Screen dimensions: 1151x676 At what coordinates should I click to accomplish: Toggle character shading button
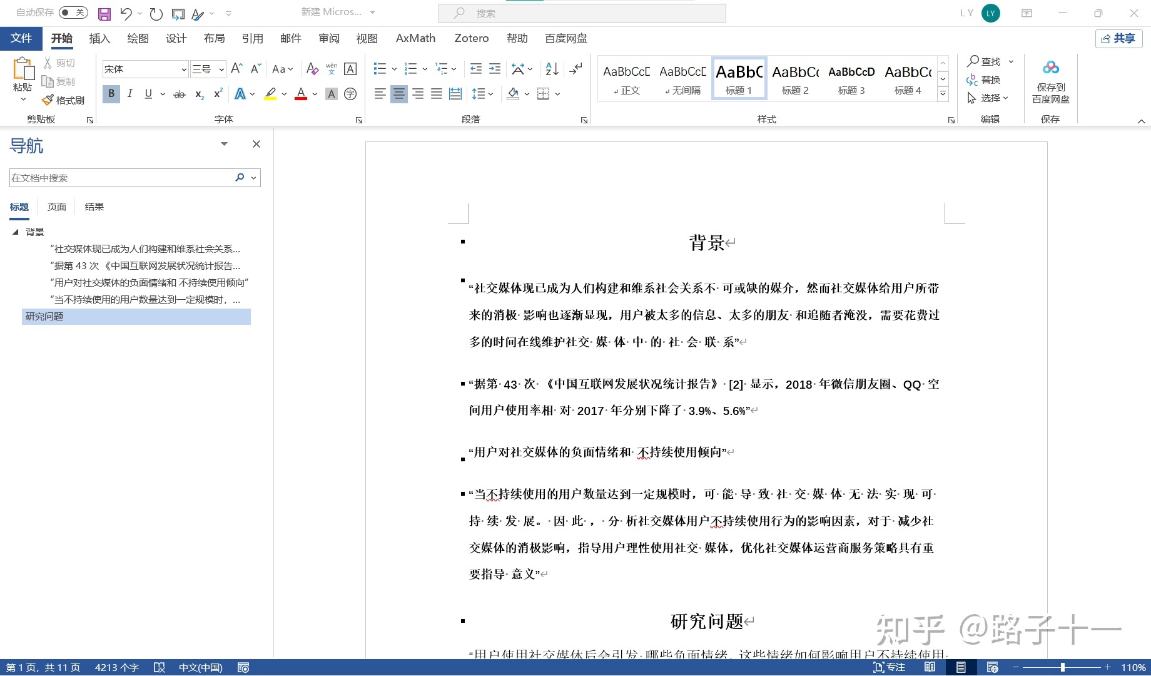coord(332,94)
